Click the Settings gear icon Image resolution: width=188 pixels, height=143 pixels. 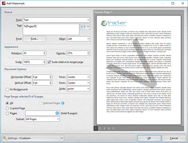click(x=5, y=138)
